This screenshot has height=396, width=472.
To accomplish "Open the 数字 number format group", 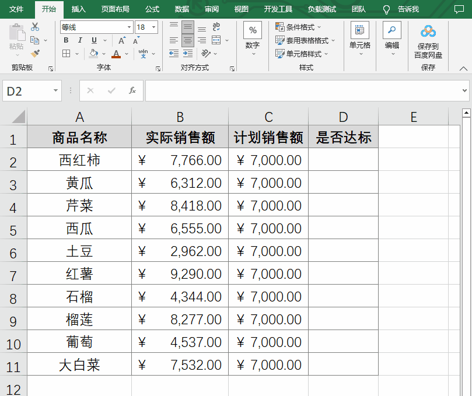I will coord(253,38).
